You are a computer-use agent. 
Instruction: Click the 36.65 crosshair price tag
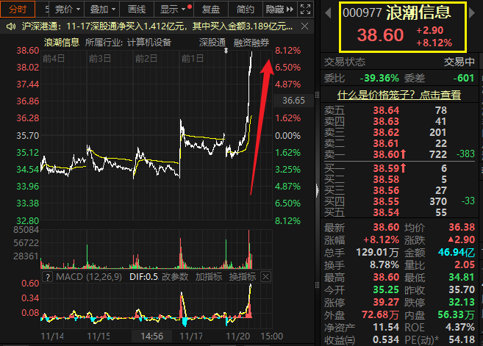293,101
